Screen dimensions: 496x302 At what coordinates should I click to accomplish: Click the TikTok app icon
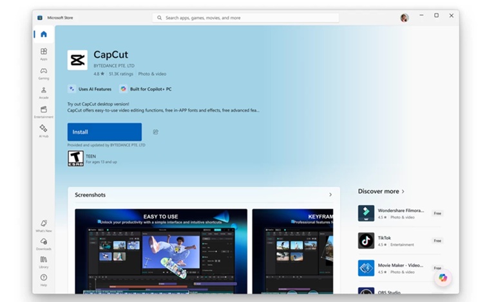click(366, 240)
